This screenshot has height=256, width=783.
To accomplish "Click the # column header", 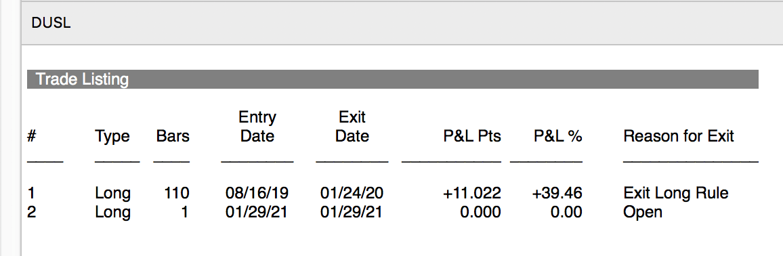I will (x=31, y=136).
